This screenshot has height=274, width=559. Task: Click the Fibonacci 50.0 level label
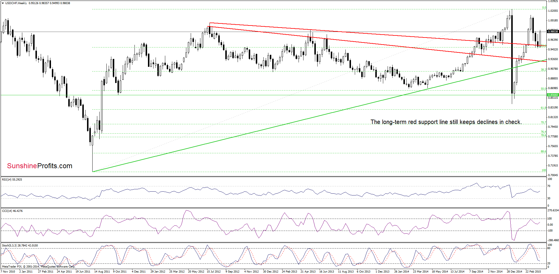click(x=543, y=89)
